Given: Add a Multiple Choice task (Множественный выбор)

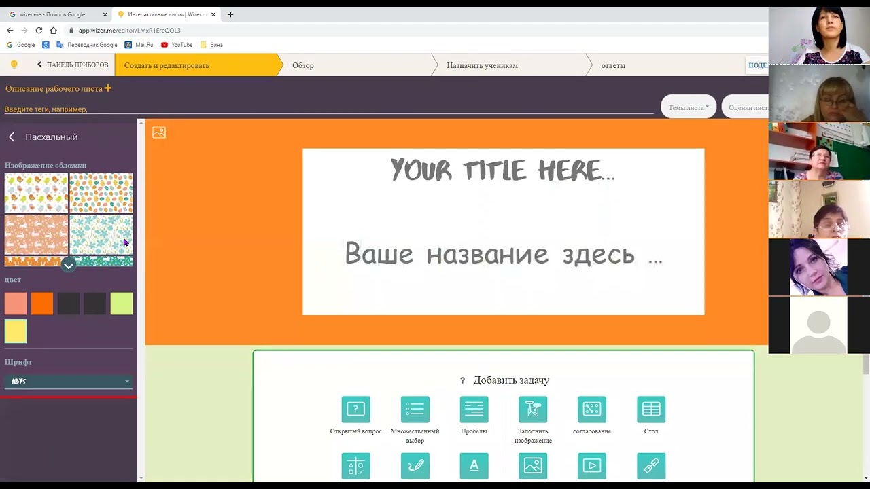Looking at the screenshot, I should click(x=415, y=409).
